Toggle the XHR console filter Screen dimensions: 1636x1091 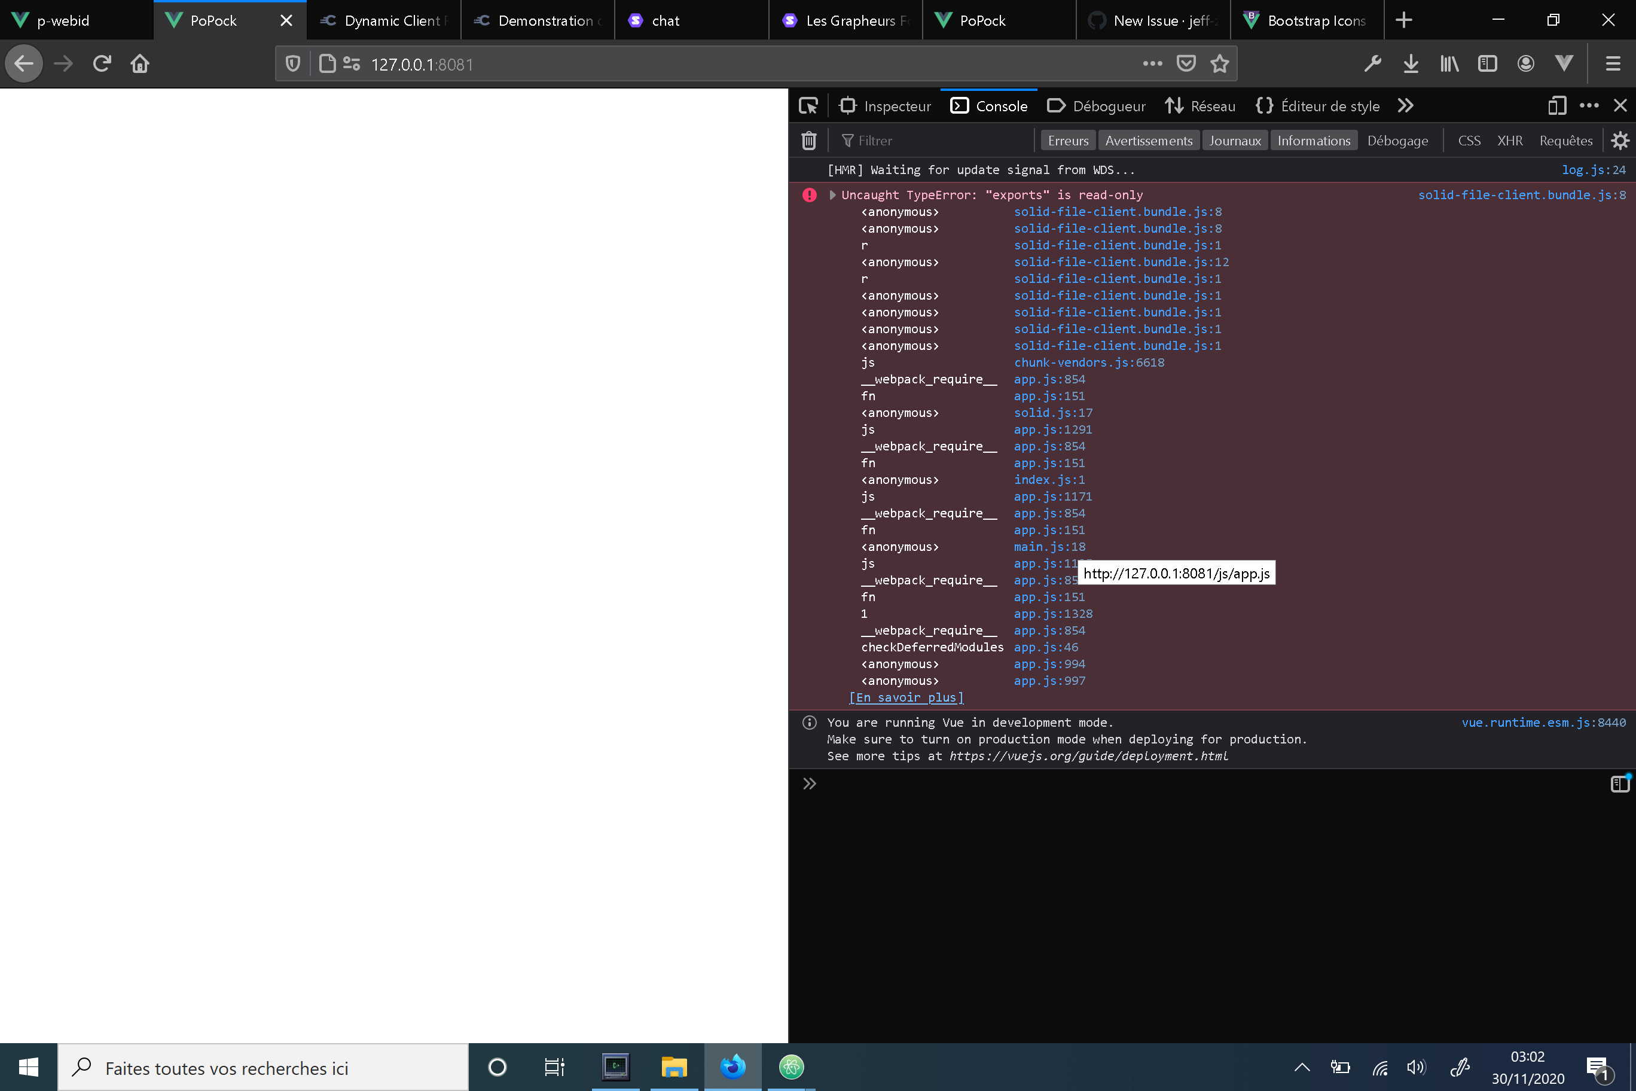1509,140
